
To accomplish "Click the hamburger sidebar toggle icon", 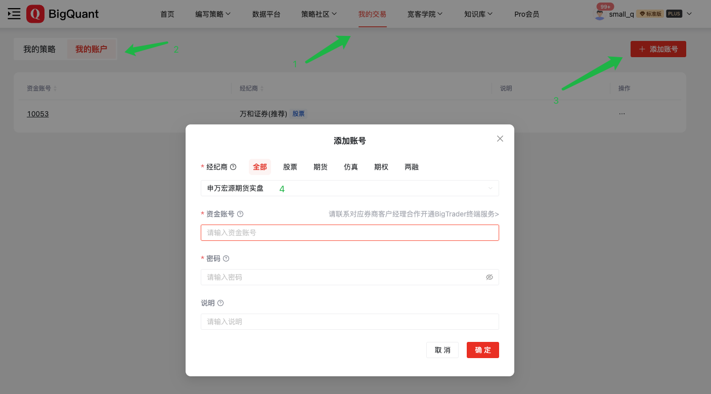I will tap(14, 14).
